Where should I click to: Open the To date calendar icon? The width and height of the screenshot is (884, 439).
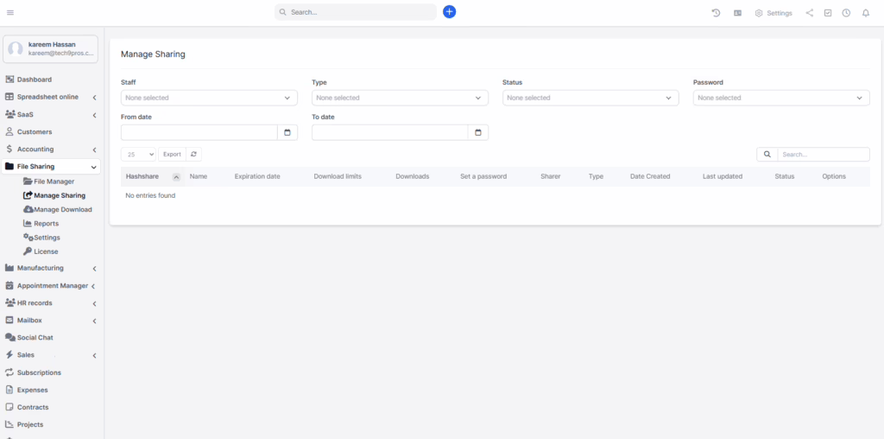click(x=478, y=132)
